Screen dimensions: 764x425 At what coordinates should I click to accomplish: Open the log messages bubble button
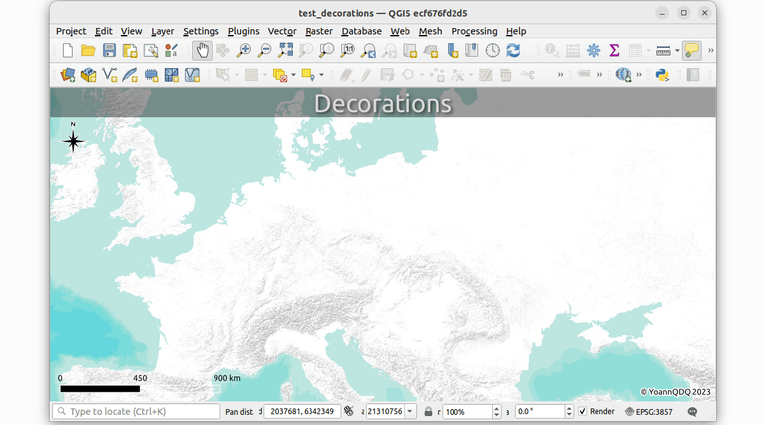point(693,412)
